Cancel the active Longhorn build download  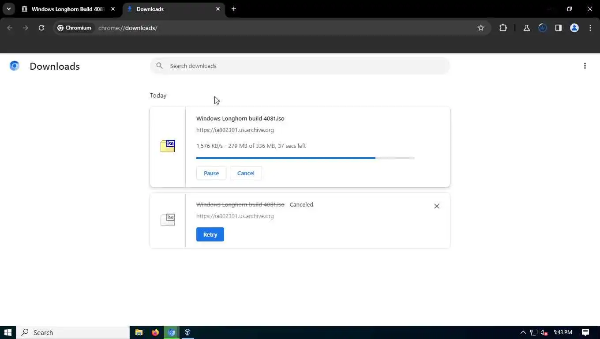[246, 173]
